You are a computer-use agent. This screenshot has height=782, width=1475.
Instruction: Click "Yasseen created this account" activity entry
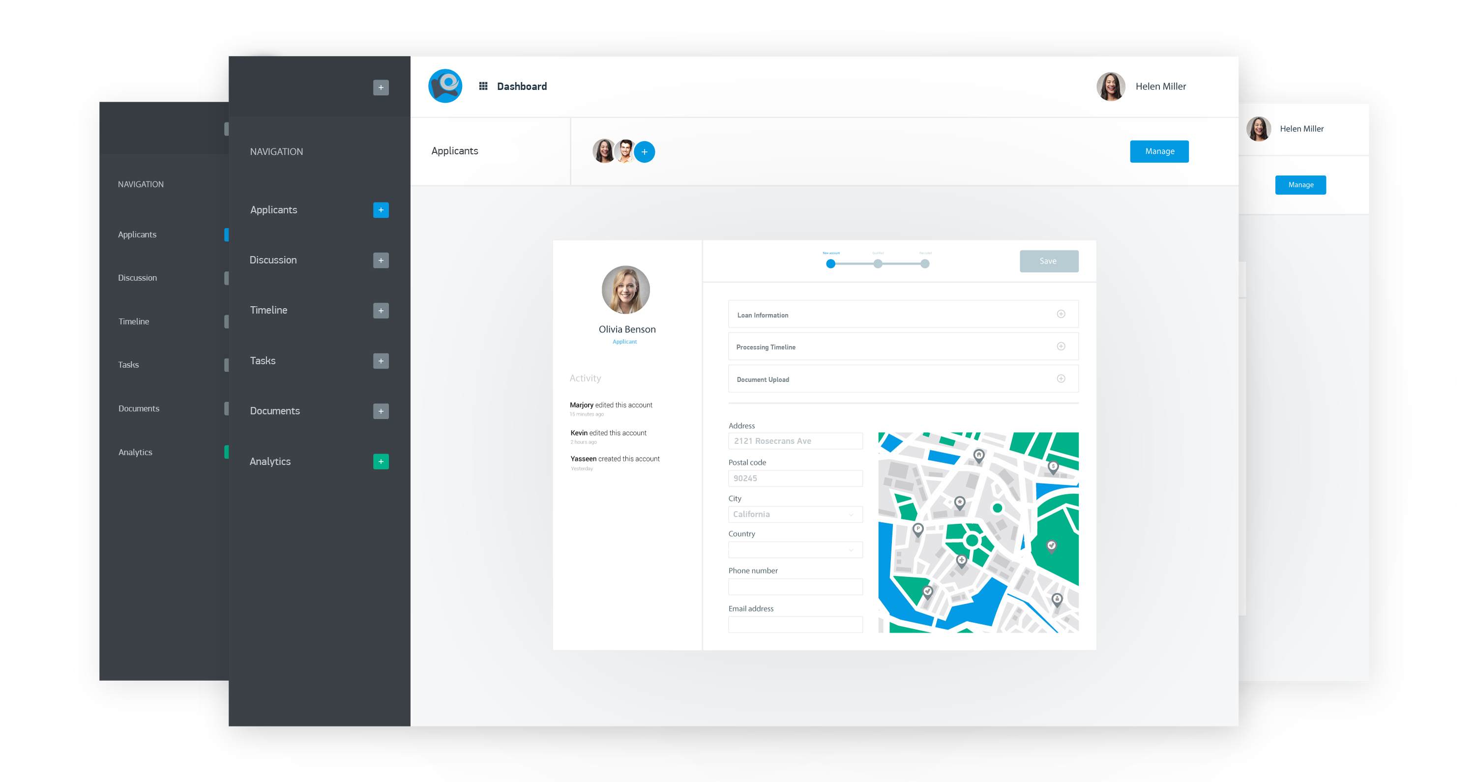point(615,459)
